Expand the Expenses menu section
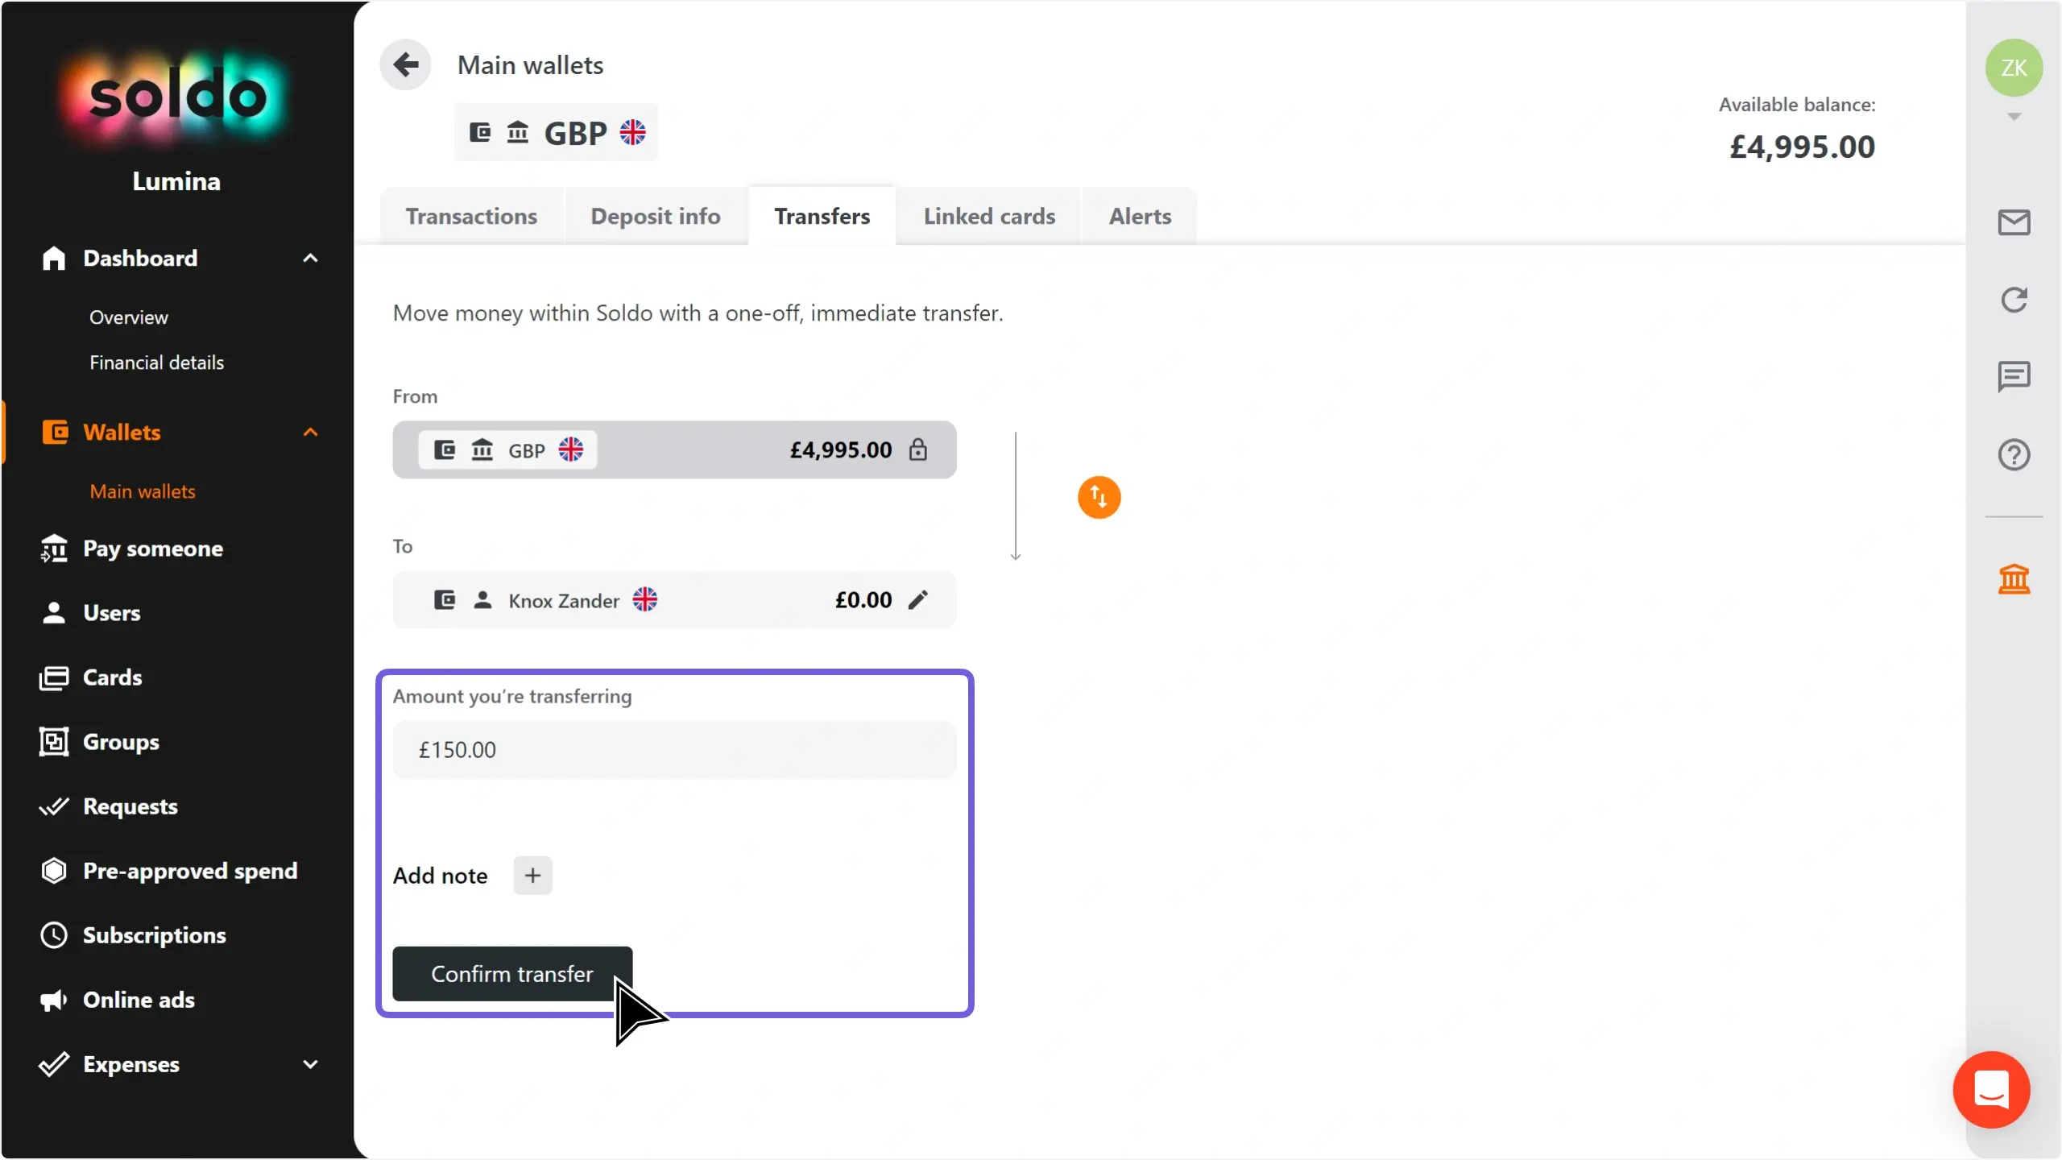This screenshot has width=2062, height=1160. (x=310, y=1064)
